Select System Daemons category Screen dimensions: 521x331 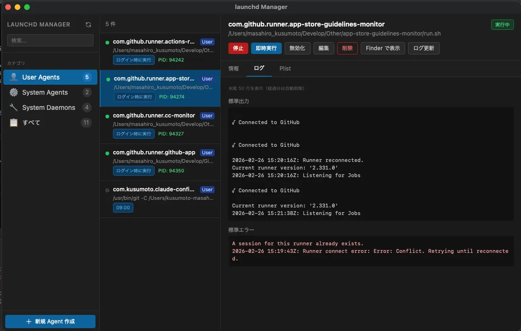tap(50, 107)
